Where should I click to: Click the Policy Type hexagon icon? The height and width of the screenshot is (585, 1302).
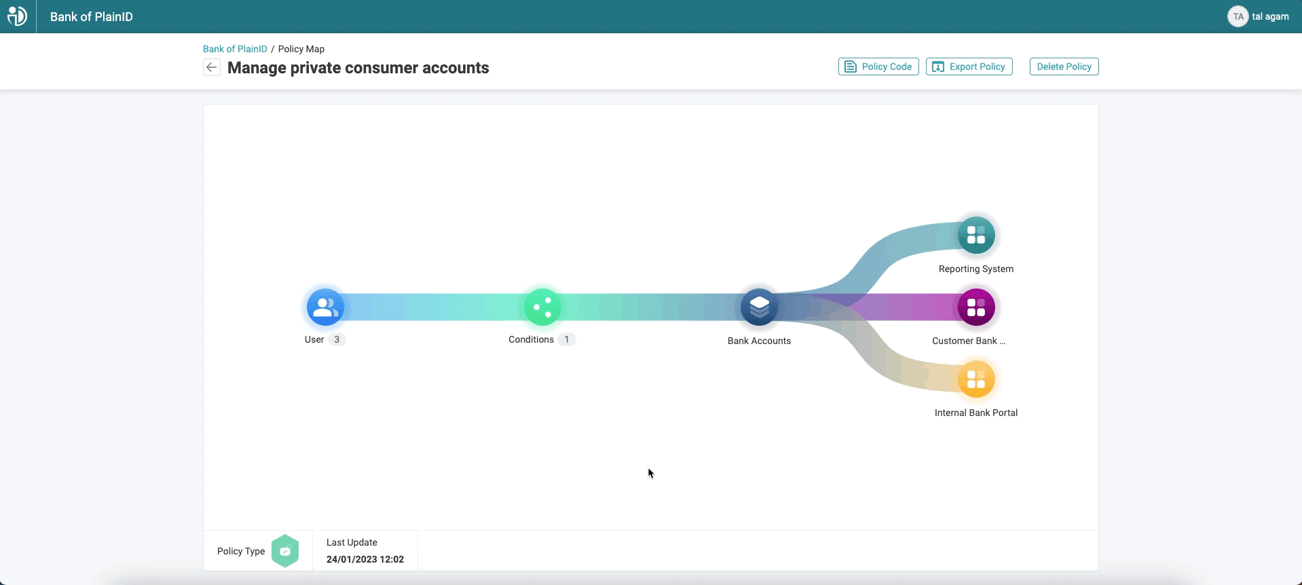click(x=285, y=551)
